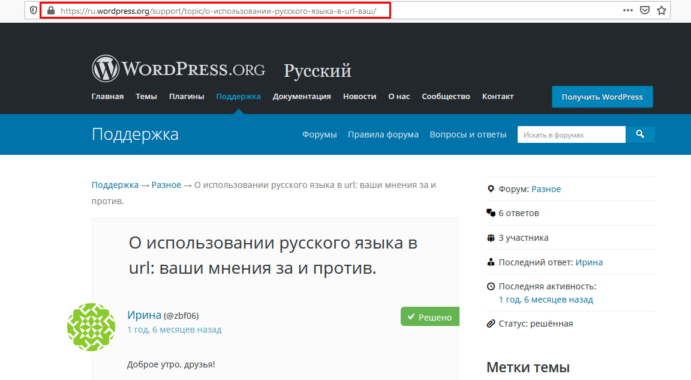Click the WordPress.org logo

tap(178, 69)
